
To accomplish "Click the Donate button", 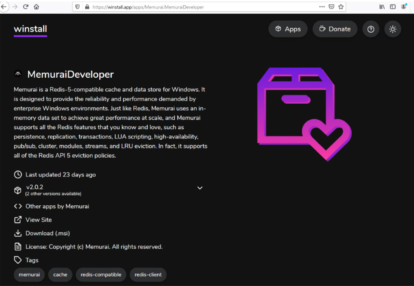I will (335, 29).
